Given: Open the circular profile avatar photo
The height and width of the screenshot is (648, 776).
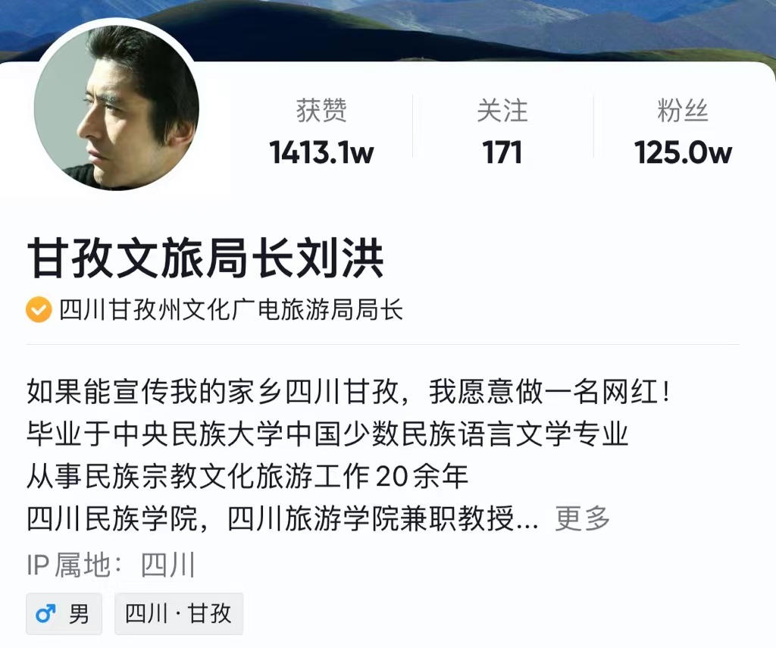Looking at the screenshot, I should 116,108.
